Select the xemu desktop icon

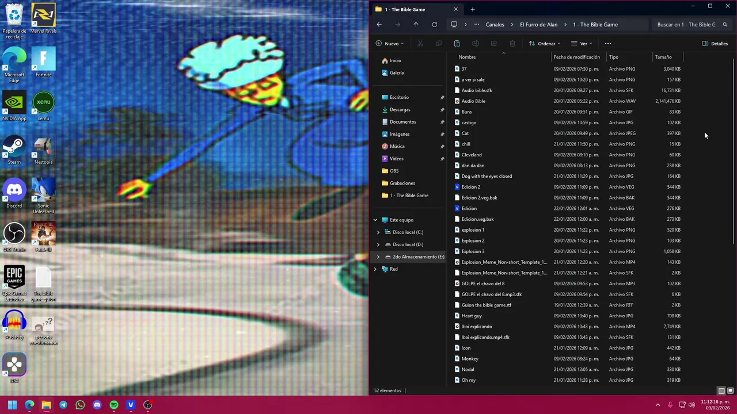coord(44,106)
